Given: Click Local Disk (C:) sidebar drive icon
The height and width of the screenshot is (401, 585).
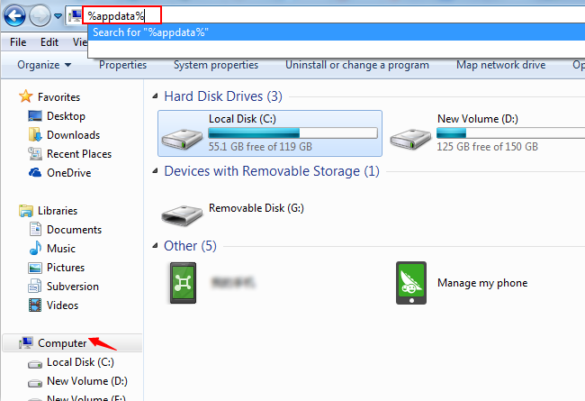Looking at the screenshot, I should [x=35, y=363].
